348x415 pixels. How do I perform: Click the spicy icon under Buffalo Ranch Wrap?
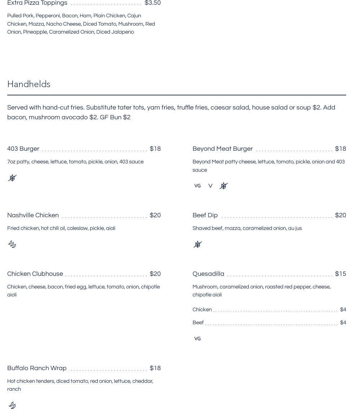pyautogui.click(x=12, y=405)
